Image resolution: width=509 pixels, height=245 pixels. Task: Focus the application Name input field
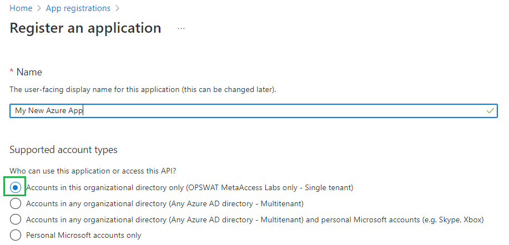click(254, 111)
